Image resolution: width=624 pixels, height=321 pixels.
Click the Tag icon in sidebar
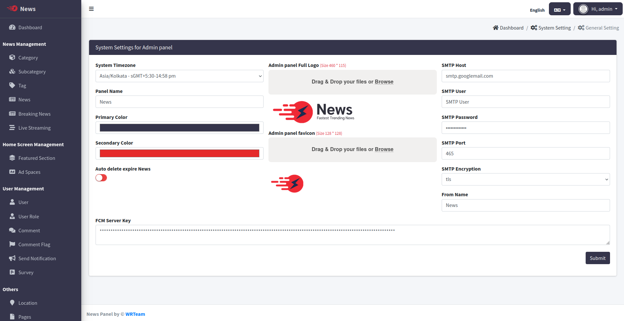12,85
